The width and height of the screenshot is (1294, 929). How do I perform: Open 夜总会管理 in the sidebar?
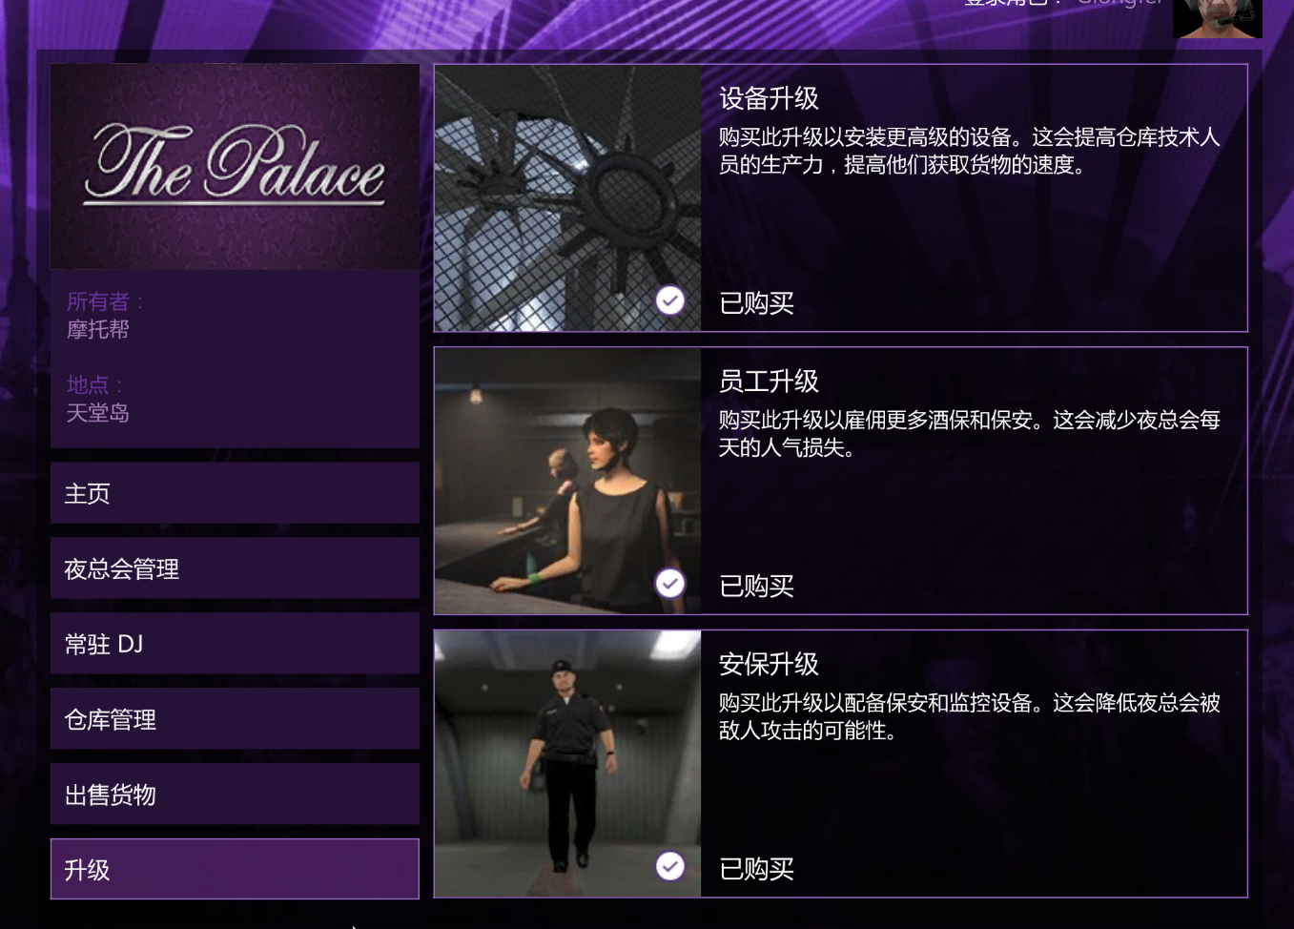(235, 568)
